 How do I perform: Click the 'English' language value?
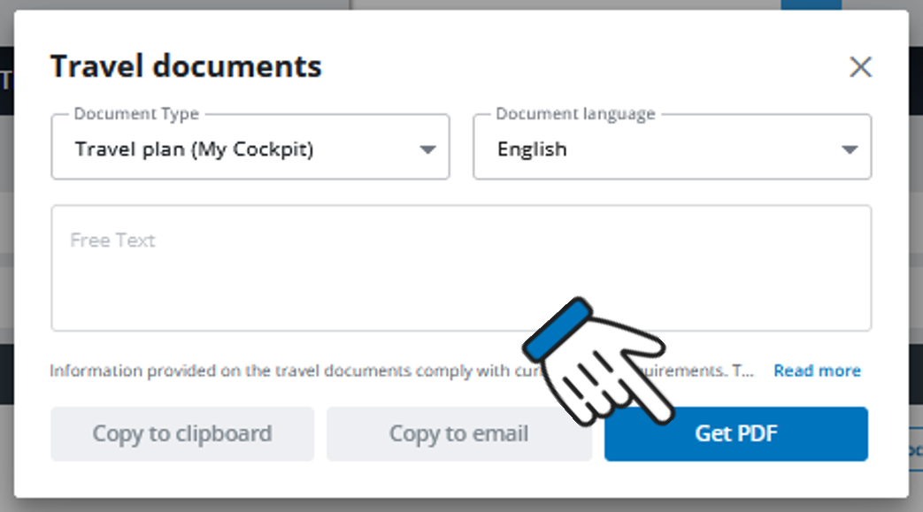[x=532, y=149]
